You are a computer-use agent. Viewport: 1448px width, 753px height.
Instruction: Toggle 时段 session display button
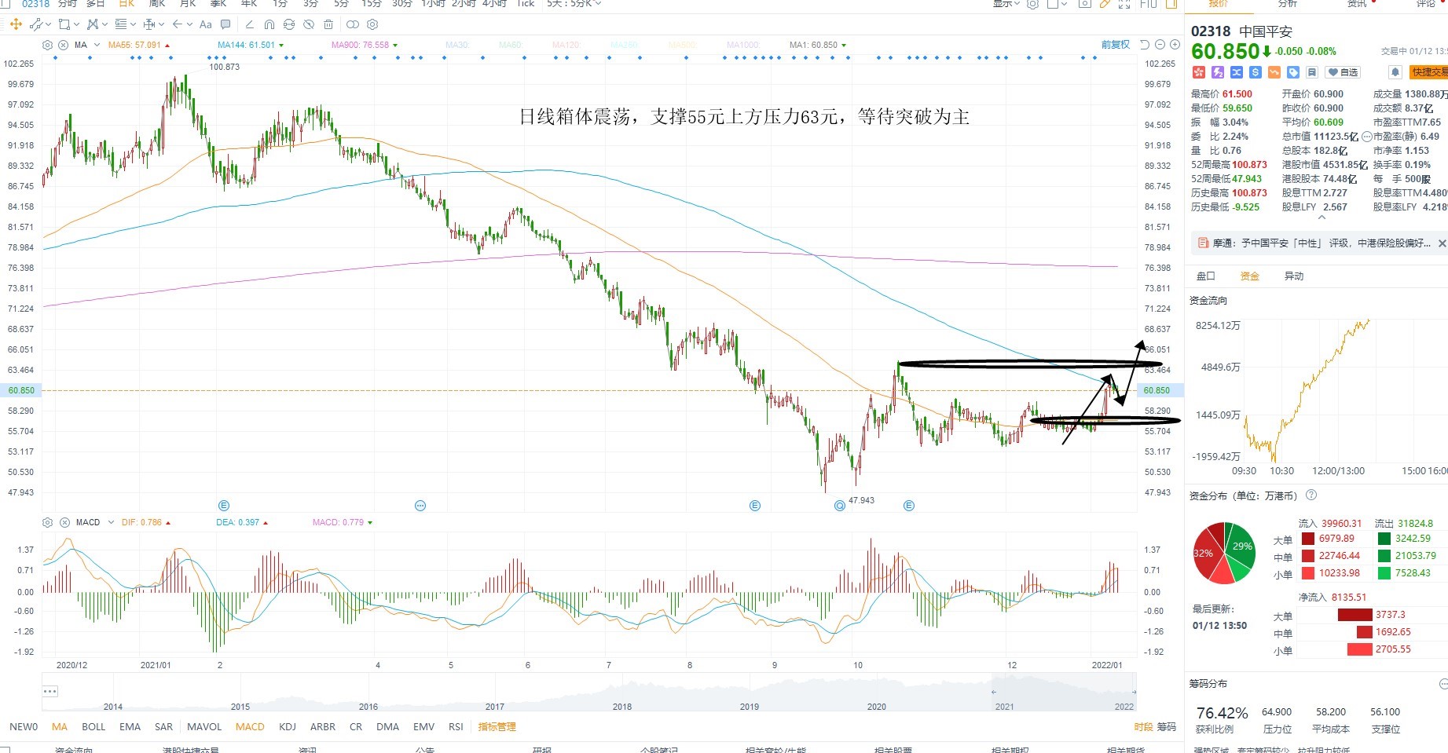point(1143,727)
